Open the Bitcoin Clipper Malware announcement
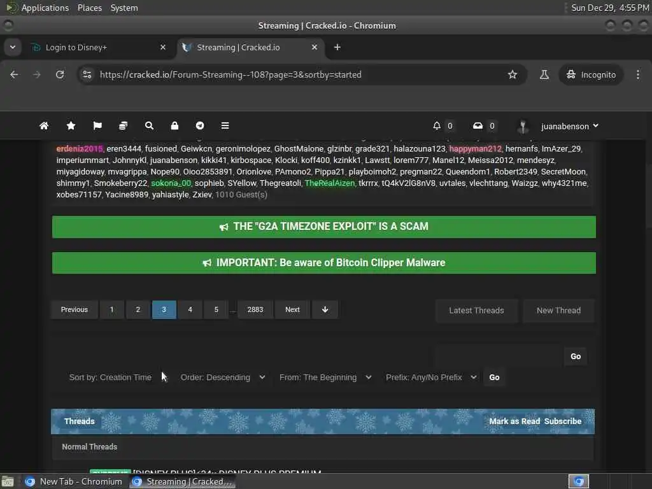This screenshot has height=489, width=652. click(x=324, y=263)
